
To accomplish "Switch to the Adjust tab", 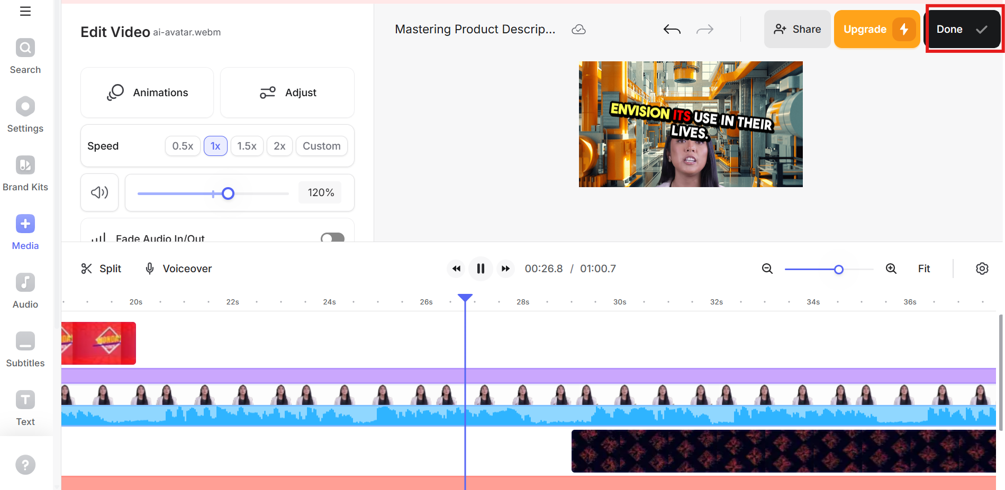I will pos(287,92).
